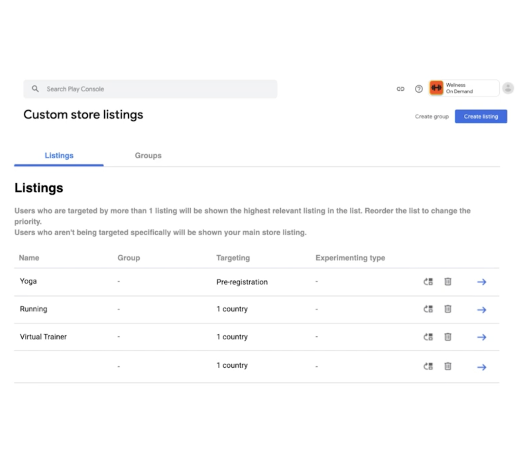The width and height of the screenshot is (523, 471).
Task: Click the Create group button
Action: 431,116
